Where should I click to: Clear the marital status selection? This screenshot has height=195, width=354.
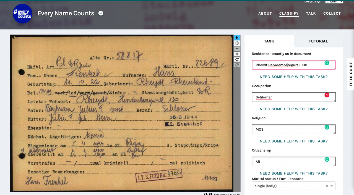pos(327,186)
